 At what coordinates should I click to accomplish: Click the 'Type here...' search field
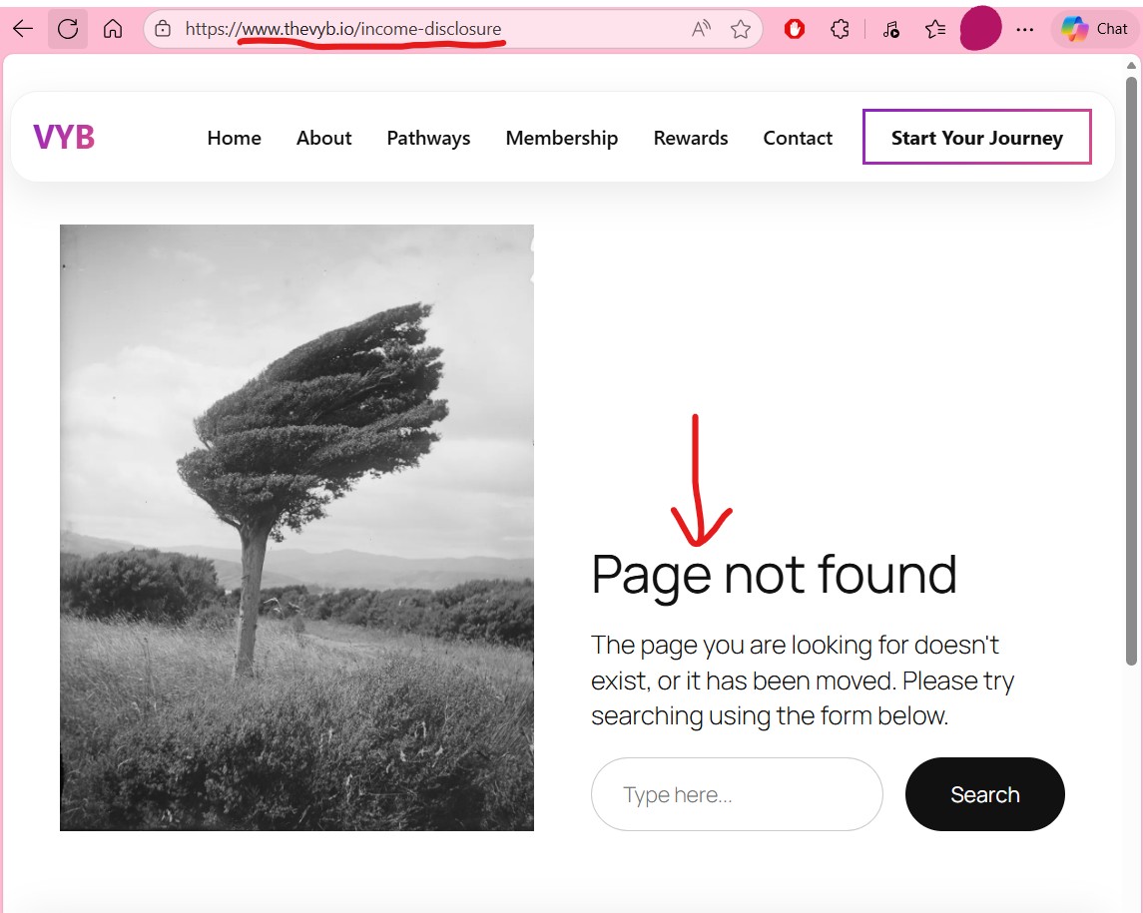(x=737, y=794)
